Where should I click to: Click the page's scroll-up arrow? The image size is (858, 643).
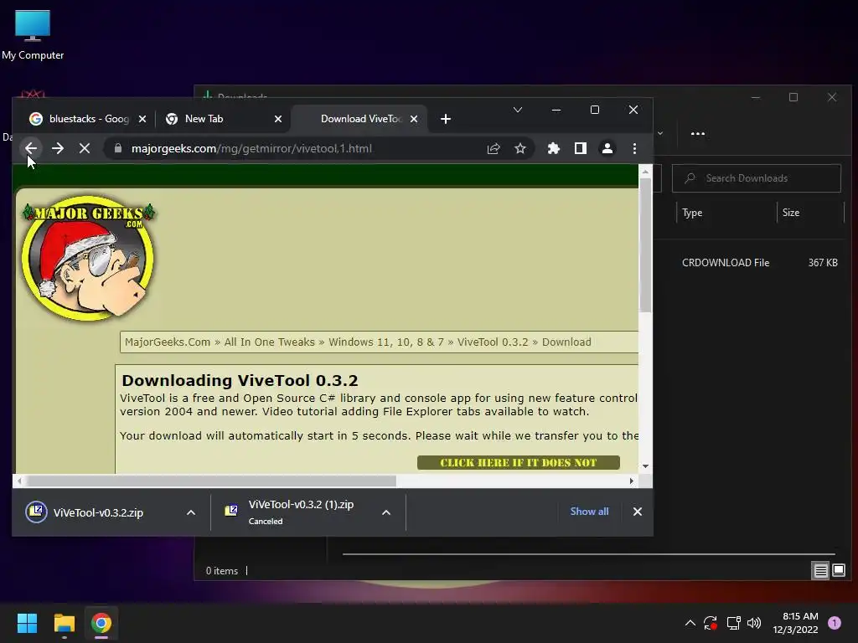click(x=646, y=172)
